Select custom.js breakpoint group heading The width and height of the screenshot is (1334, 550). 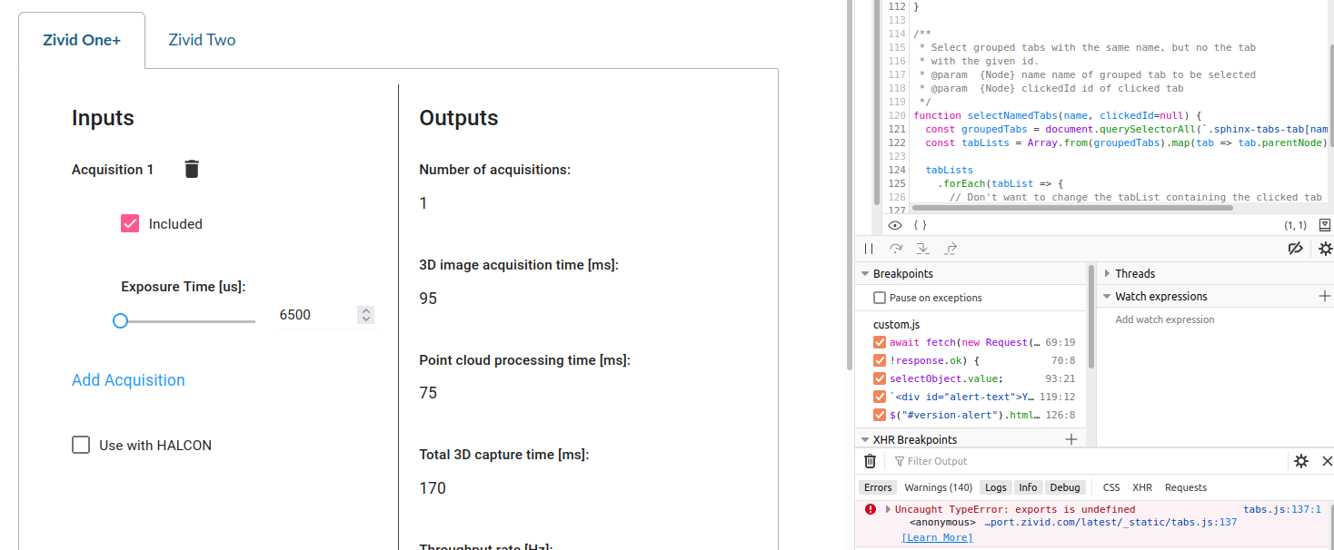coord(897,324)
